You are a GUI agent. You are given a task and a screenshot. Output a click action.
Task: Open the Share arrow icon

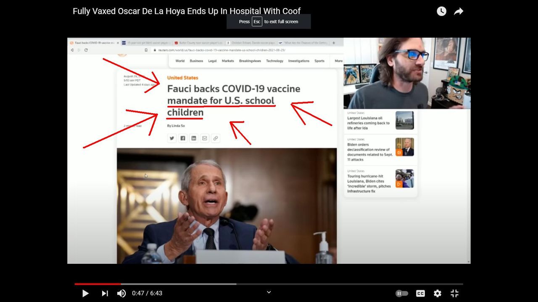point(459,11)
